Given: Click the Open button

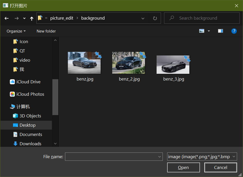Looking at the screenshot, I should point(183,167).
